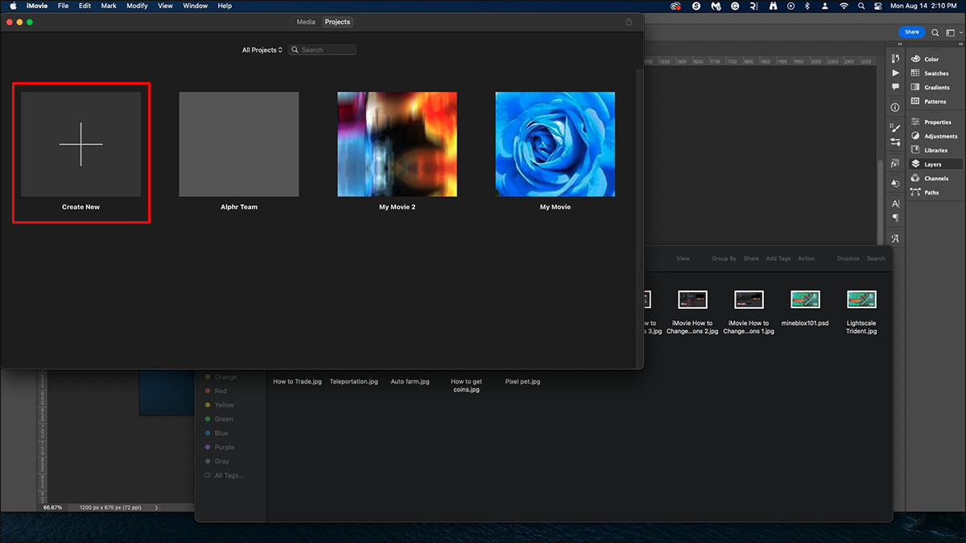Switch to the Media tab
966x543 pixels.
pos(305,22)
